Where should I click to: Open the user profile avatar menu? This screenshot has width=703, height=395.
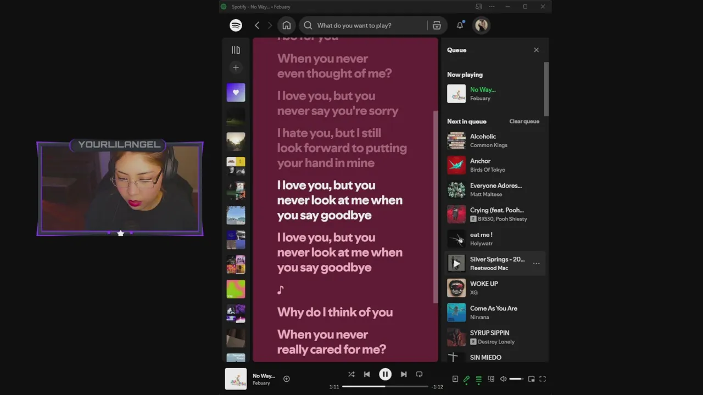tap(482, 25)
